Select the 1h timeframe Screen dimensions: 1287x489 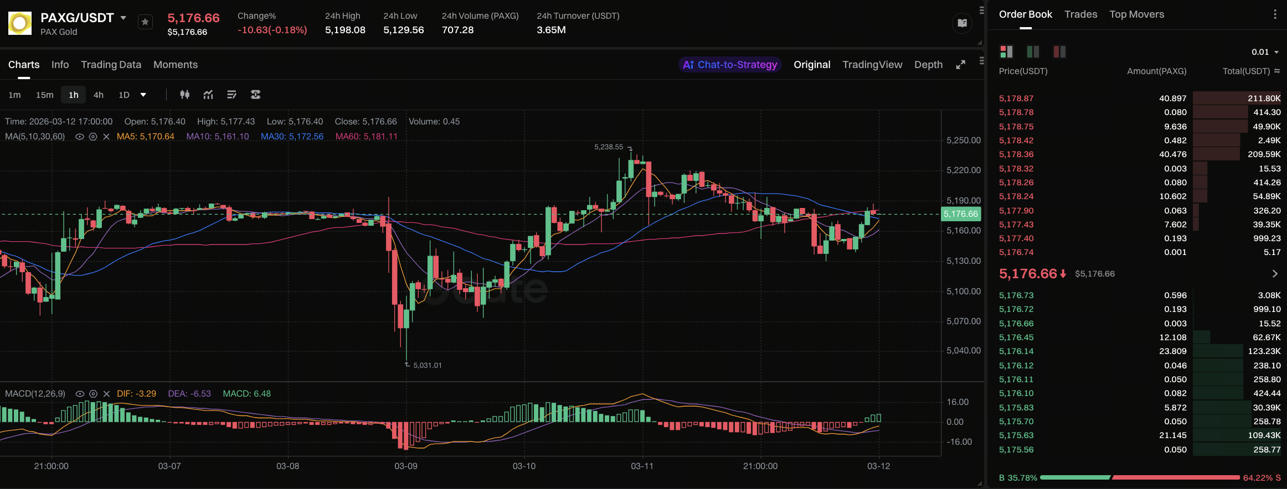[74, 95]
